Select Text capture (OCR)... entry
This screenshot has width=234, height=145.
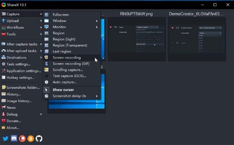72,76
